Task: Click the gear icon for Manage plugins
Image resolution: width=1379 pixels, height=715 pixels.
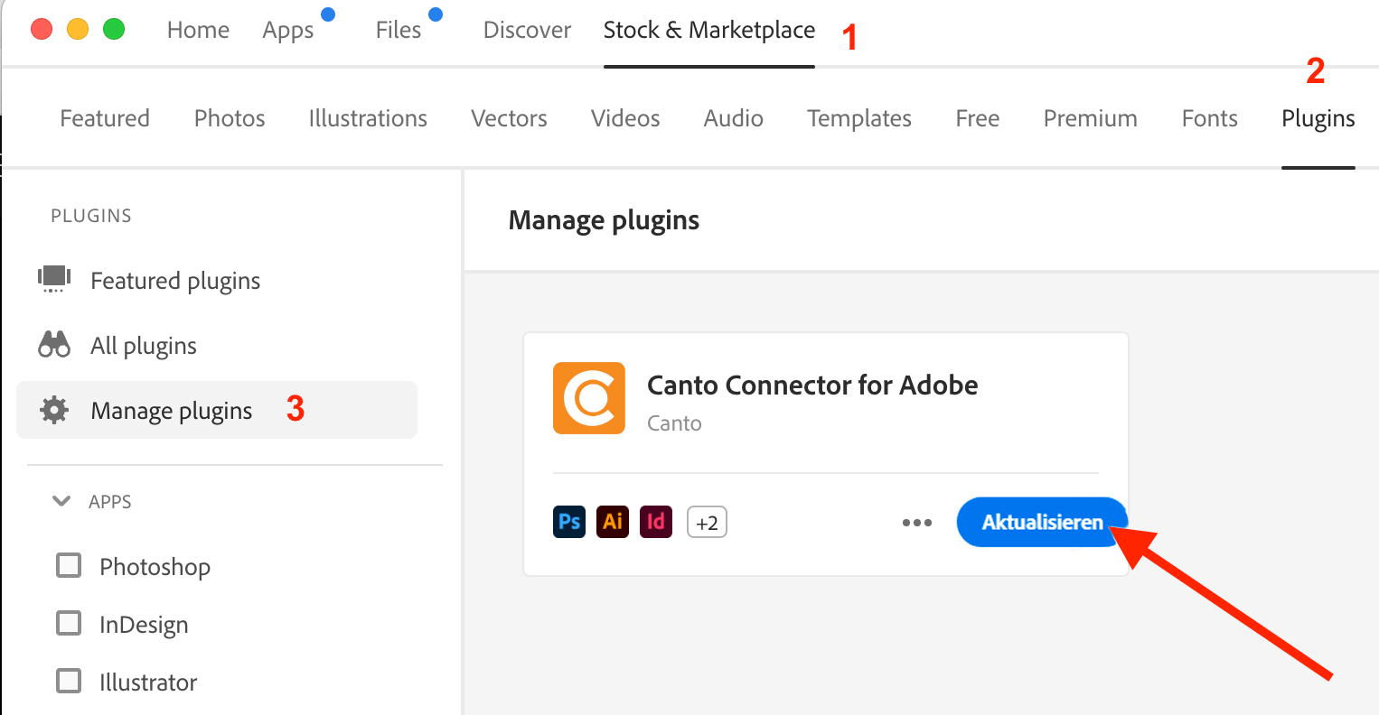Action: point(54,411)
